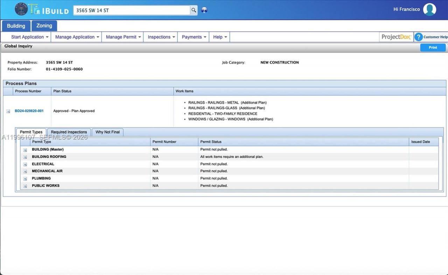Click the globe icon beside search
448x275 pixels.
click(204, 10)
